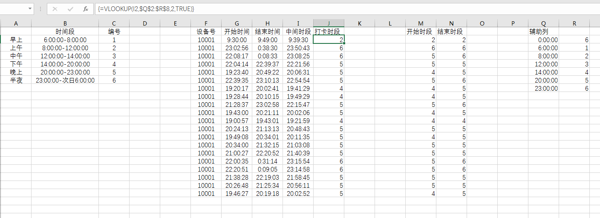This screenshot has width=600, height=218.
Task: Click the 时间段 header cell
Action: coord(65,32)
